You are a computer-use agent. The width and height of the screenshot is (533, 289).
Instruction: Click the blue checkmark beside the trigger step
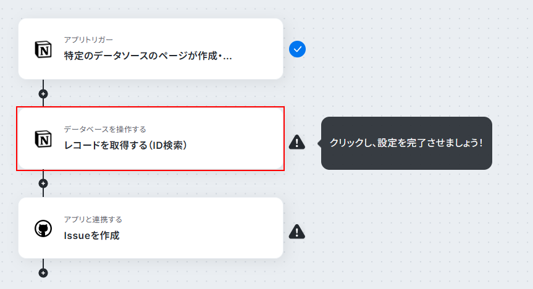point(297,49)
